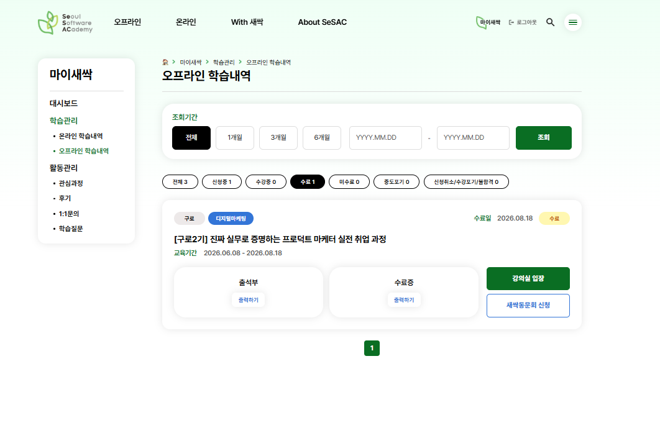Filter by 신청중 1 status tab
The width and height of the screenshot is (660, 433).
(x=222, y=182)
